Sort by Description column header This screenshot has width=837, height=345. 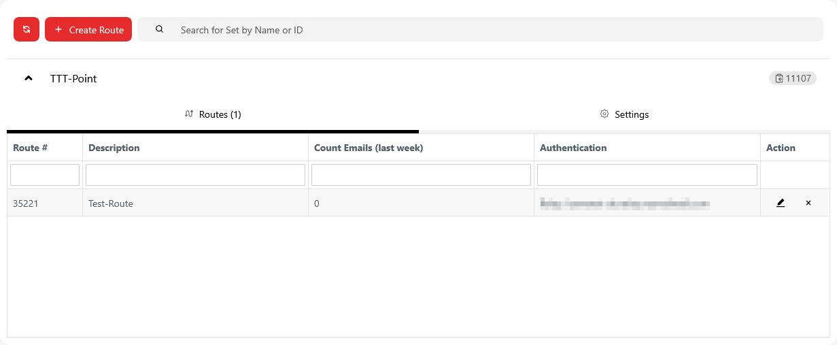114,148
